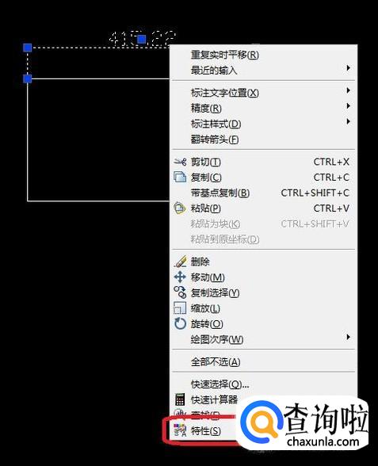Expand the 绘图次序(W) submenu arrow
Viewport: 378px width, 466px height.
[x=349, y=337]
